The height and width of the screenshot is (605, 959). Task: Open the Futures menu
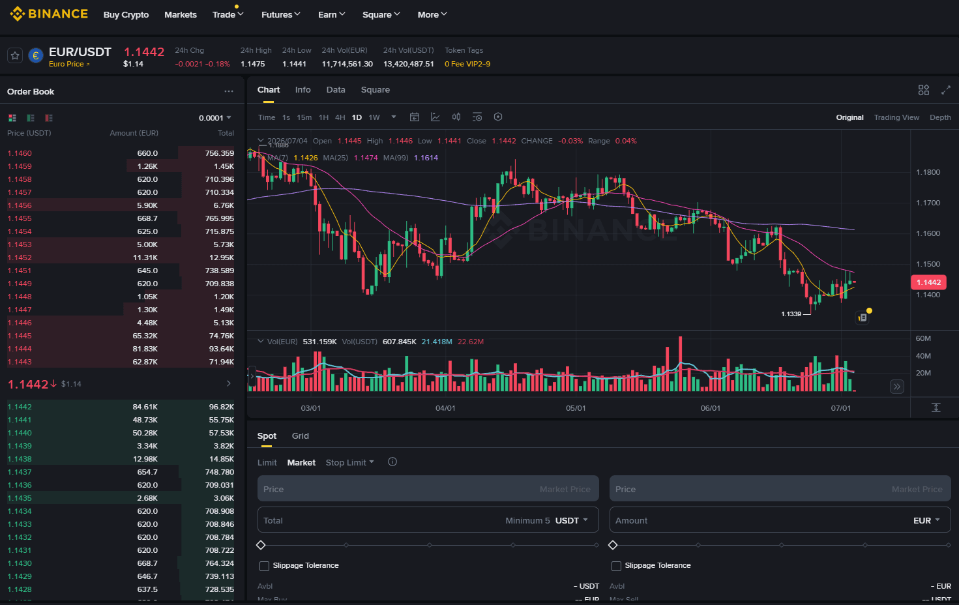point(281,14)
